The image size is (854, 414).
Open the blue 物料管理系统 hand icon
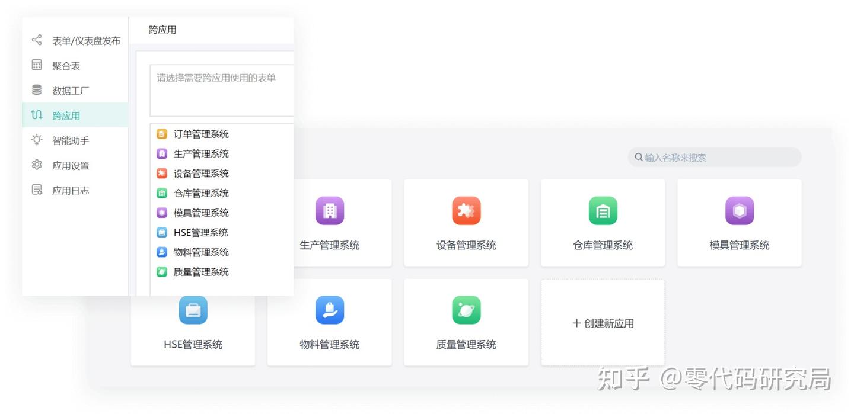tap(330, 310)
